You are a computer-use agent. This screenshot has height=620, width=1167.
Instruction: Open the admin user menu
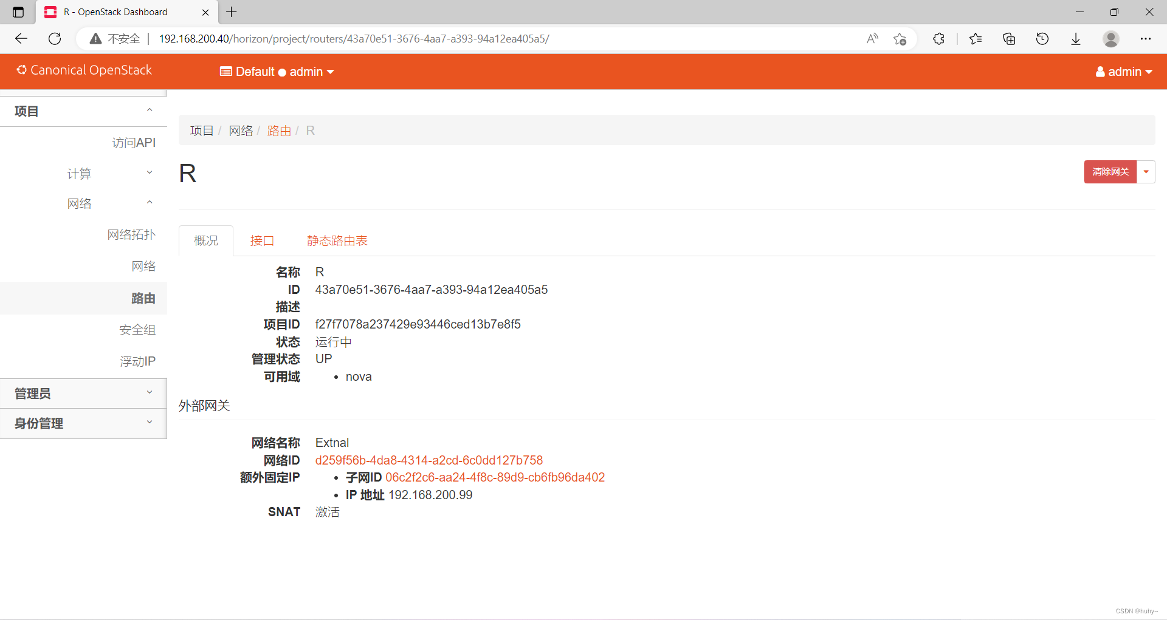(x=1124, y=72)
